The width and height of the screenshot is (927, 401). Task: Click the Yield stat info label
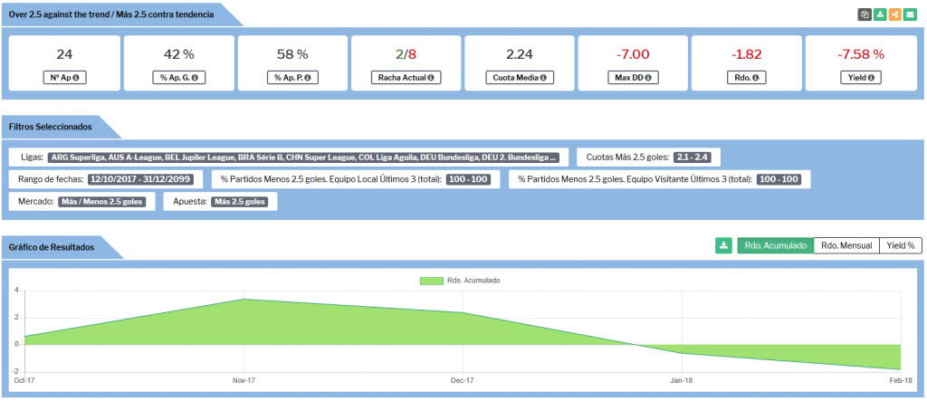coord(860,78)
